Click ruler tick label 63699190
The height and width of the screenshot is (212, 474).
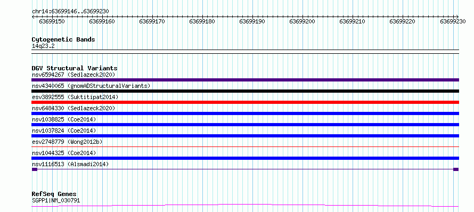point(252,21)
